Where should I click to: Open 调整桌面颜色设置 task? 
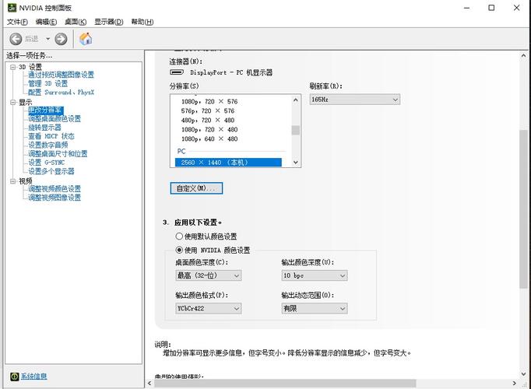pyautogui.click(x=55, y=119)
